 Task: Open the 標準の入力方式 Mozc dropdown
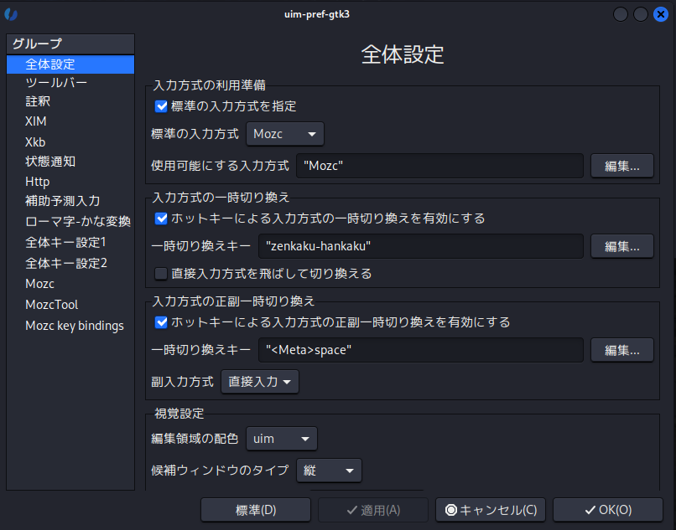tap(284, 134)
